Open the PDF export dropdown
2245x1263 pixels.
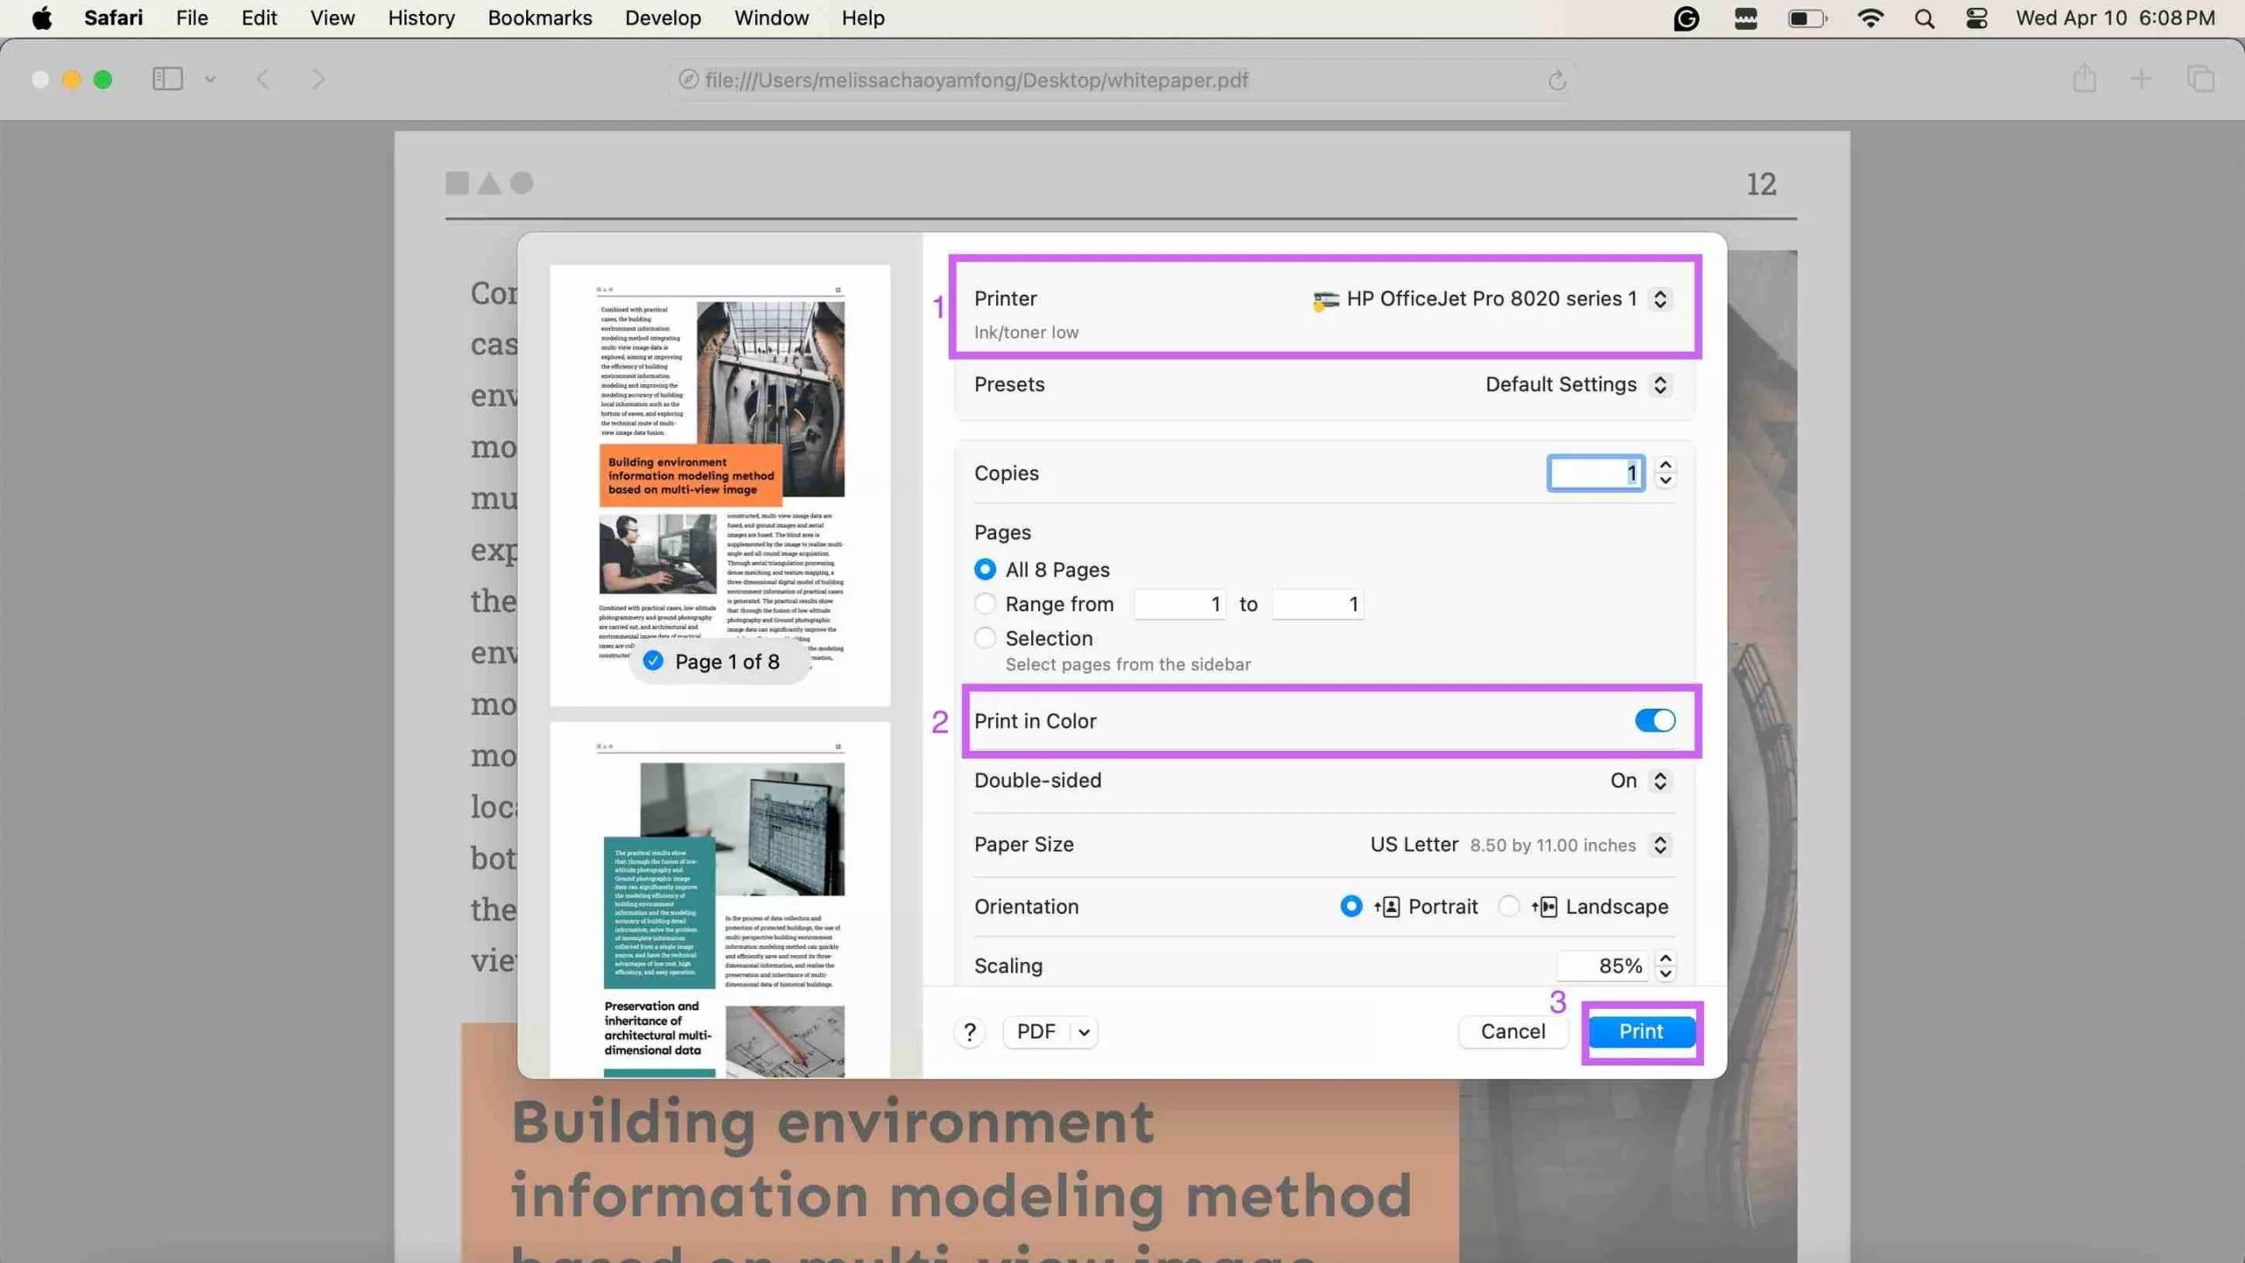coord(1050,1031)
